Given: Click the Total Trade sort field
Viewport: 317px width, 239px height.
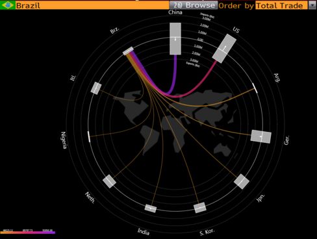Looking at the screenshot, I should pyautogui.click(x=281, y=5).
